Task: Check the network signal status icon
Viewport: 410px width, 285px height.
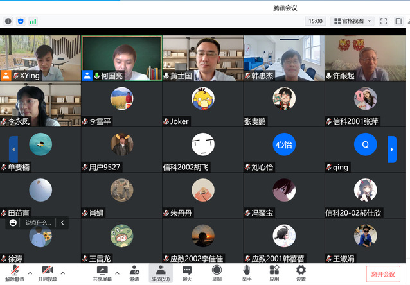Action: tap(33, 21)
